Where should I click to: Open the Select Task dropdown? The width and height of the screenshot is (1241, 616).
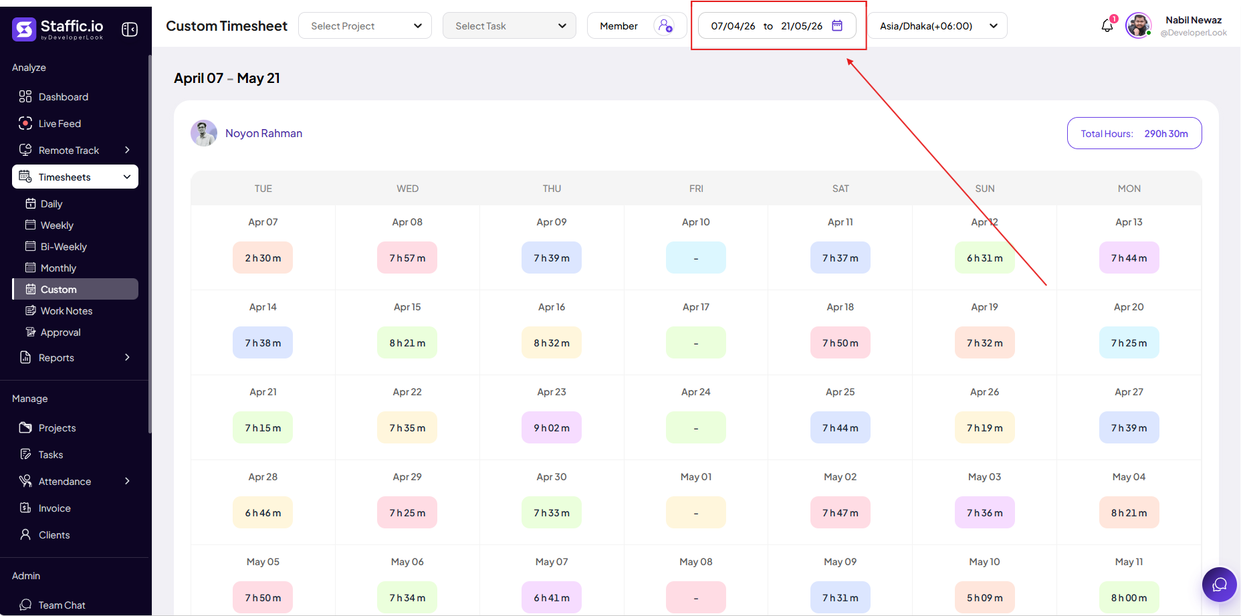510,25
